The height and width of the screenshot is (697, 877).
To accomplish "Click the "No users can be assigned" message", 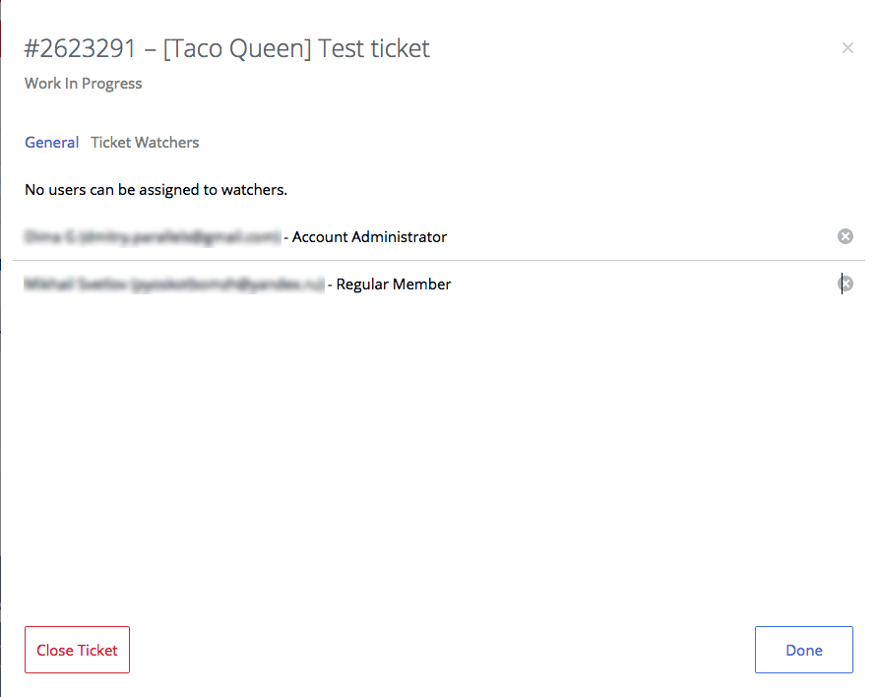I will [x=156, y=189].
